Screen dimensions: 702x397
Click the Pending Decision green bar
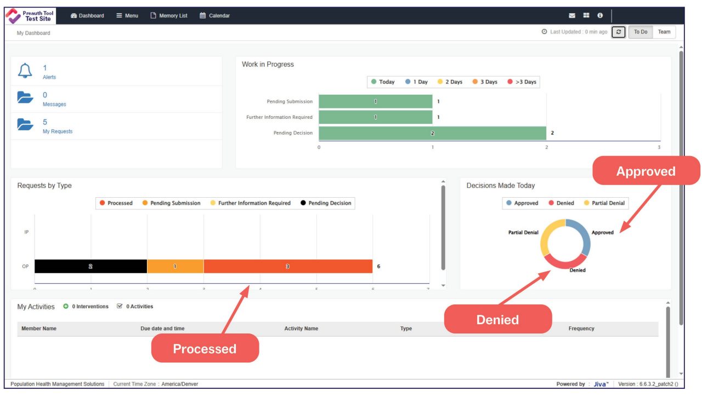coord(433,133)
